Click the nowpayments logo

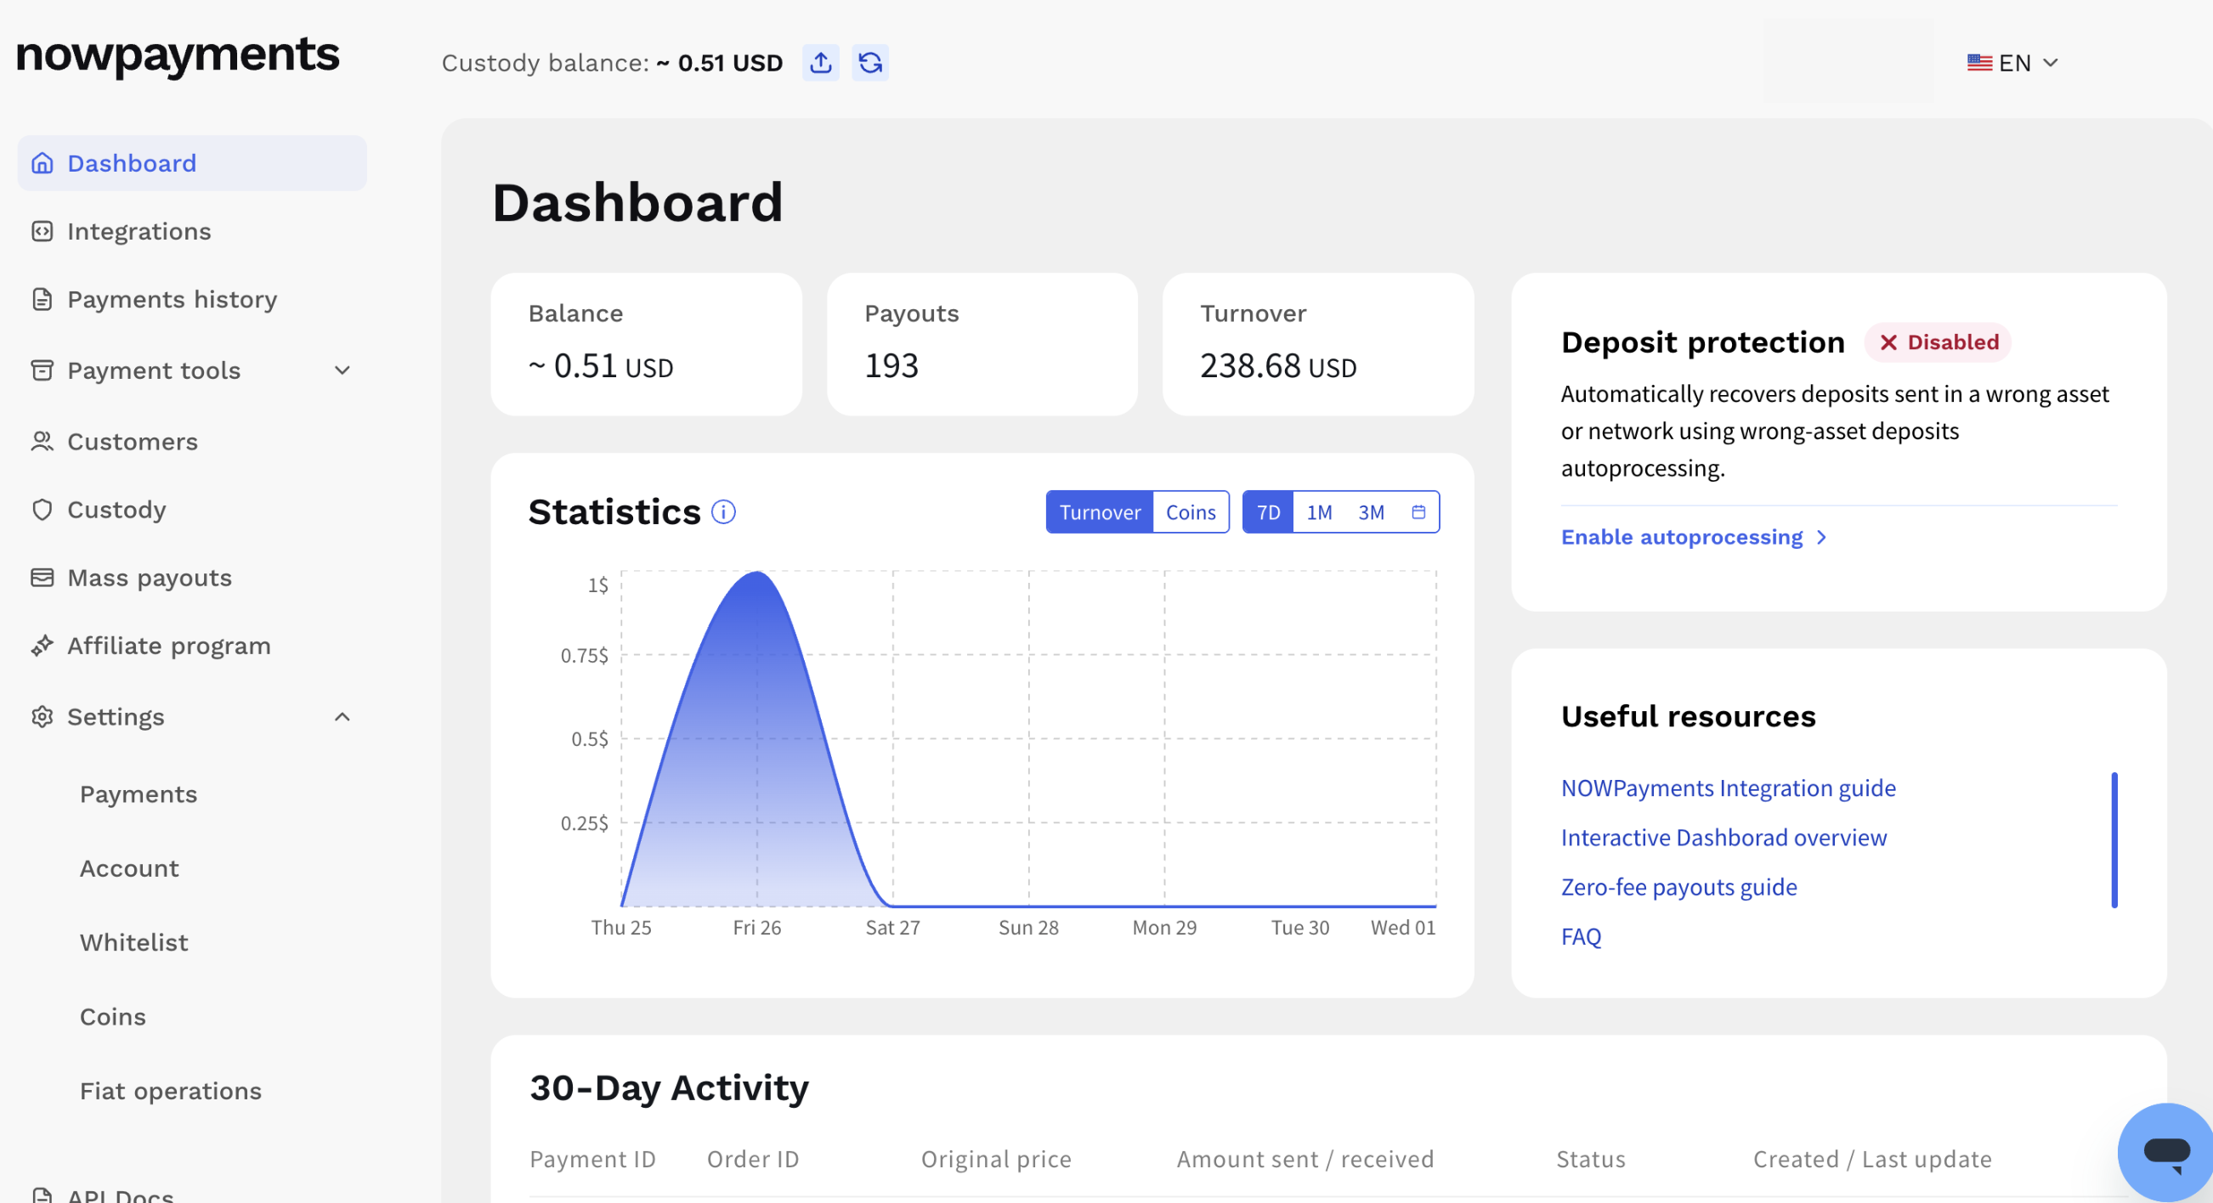tap(178, 55)
